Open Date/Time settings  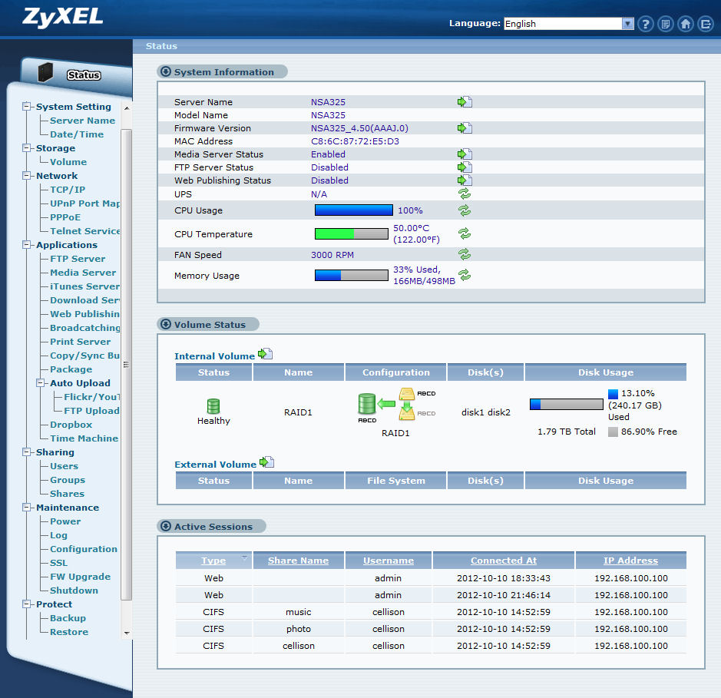tap(77, 134)
